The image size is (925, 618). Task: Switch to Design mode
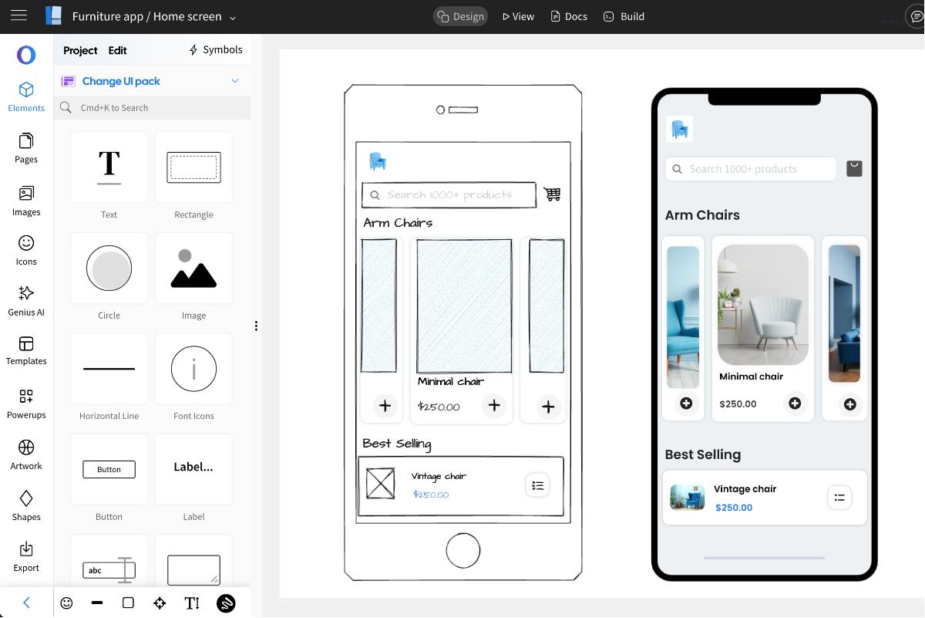point(460,16)
